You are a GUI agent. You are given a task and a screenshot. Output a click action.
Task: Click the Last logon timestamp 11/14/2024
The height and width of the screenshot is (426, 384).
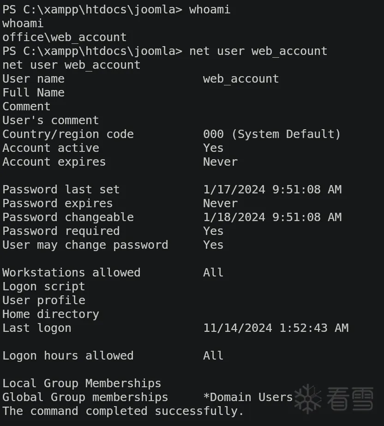[x=276, y=328]
